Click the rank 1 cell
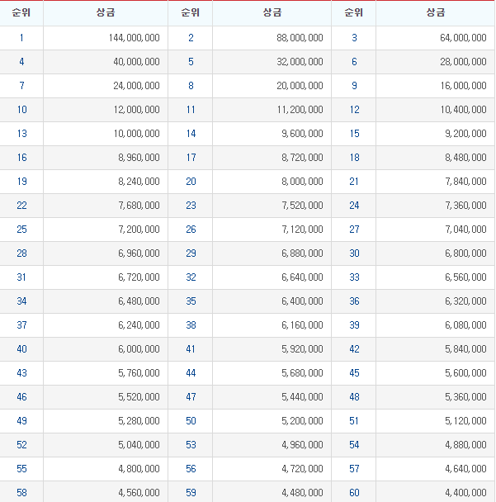This screenshot has width=496, height=502. coord(21,38)
